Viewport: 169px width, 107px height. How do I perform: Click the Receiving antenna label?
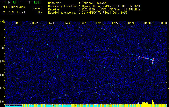pyautogui.click(x=62, y=13)
